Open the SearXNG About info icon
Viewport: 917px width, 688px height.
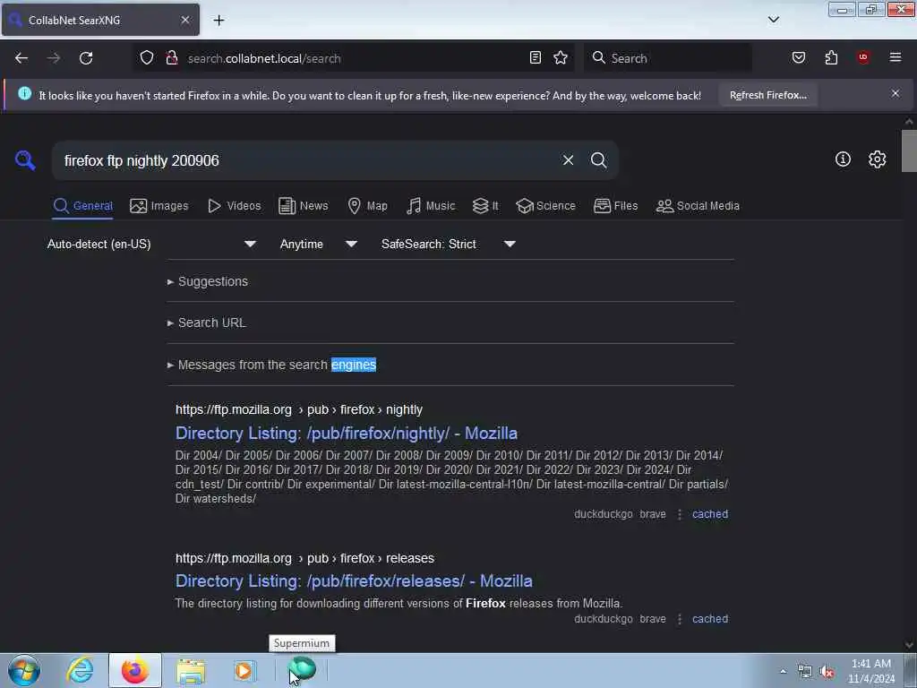[843, 159]
